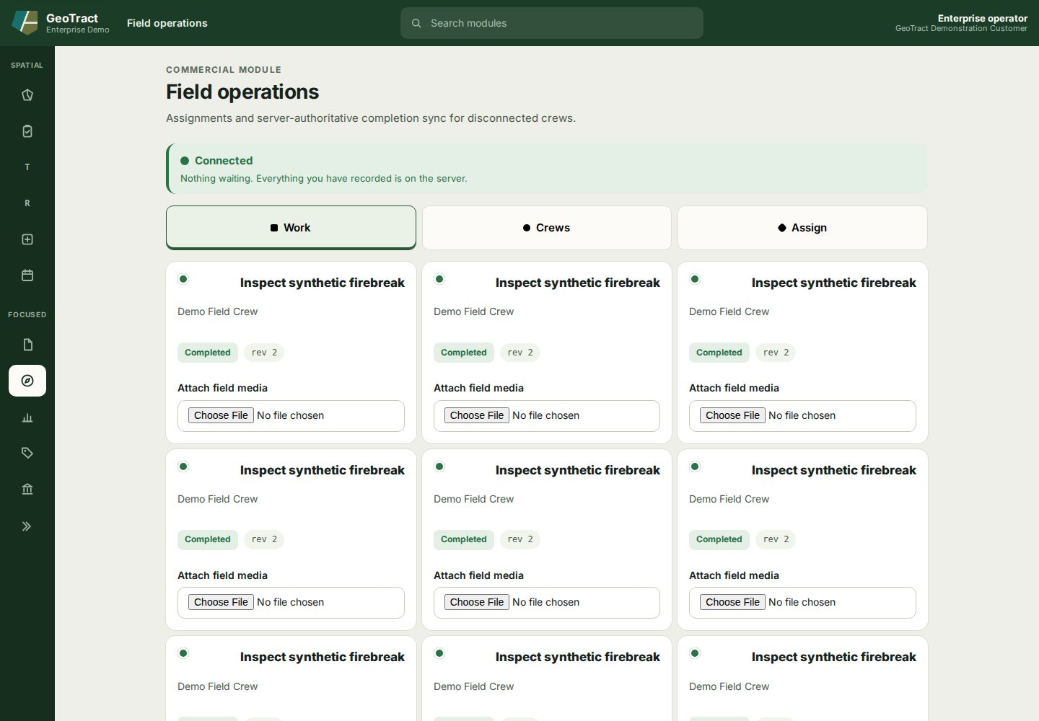Image resolution: width=1039 pixels, height=721 pixels.
Task: Switch to the Assign tab
Action: click(x=802, y=228)
